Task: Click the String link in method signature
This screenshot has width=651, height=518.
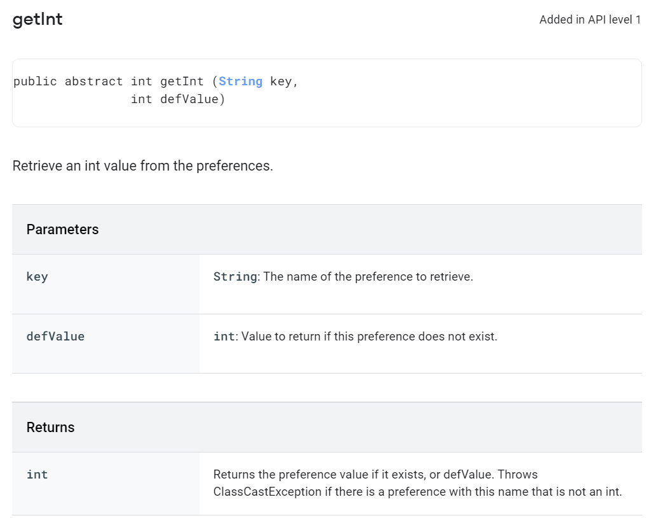Action: [x=240, y=81]
